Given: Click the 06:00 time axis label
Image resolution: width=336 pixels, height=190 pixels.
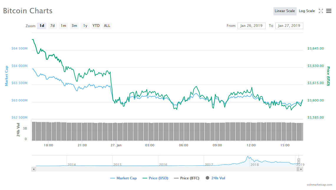Looking at the screenshot, I should click(x=184, y=145).
